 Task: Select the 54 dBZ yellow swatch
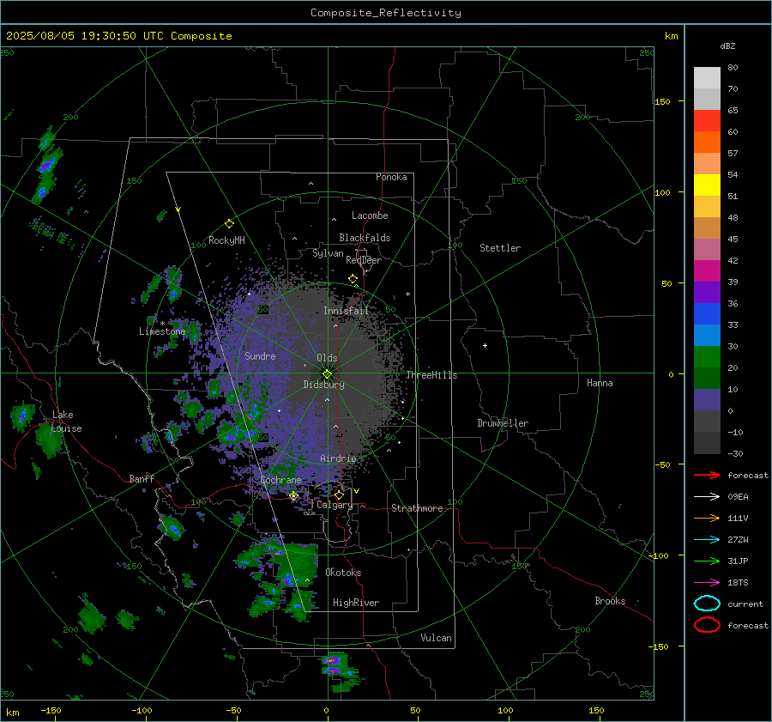tap(707, 185)
